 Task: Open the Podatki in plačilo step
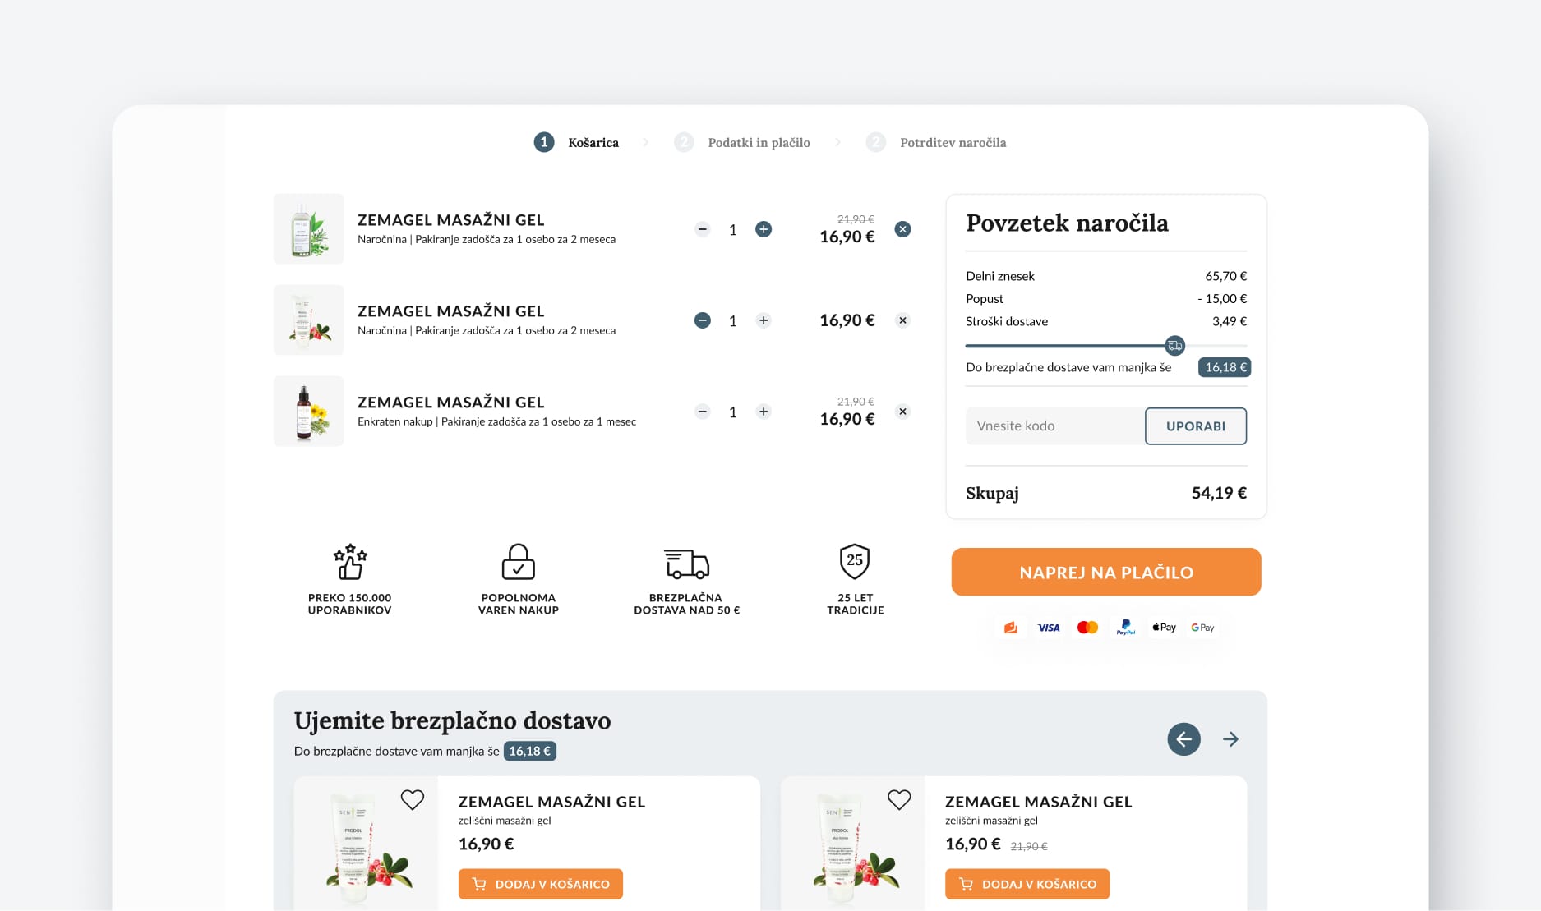coord(758,143)
